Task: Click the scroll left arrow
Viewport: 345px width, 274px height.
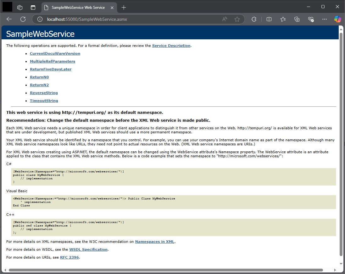Action: (x=5, y=270)
